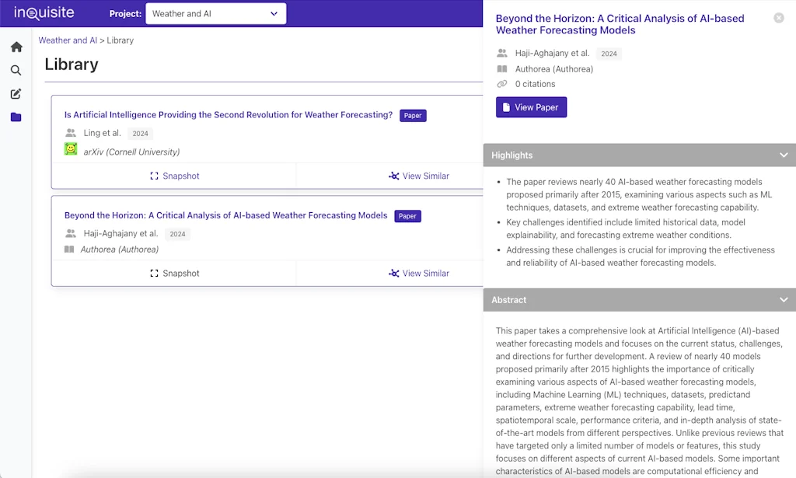
Task: Click Snapshot for the Haji-Aghajany paper
Action: point(174,274)
